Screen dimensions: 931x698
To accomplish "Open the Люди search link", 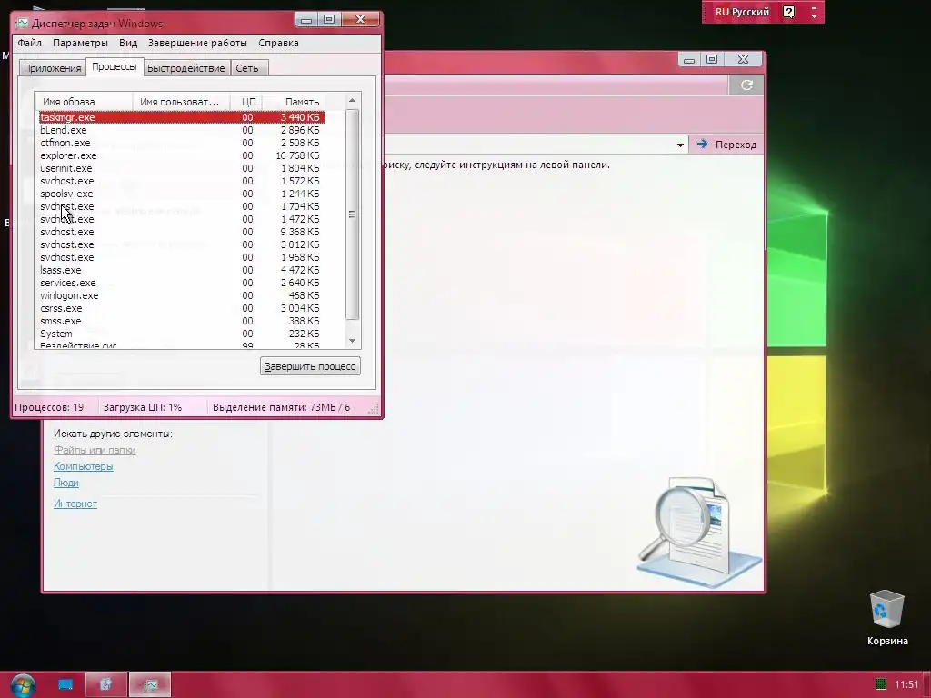I will (65, 483).
